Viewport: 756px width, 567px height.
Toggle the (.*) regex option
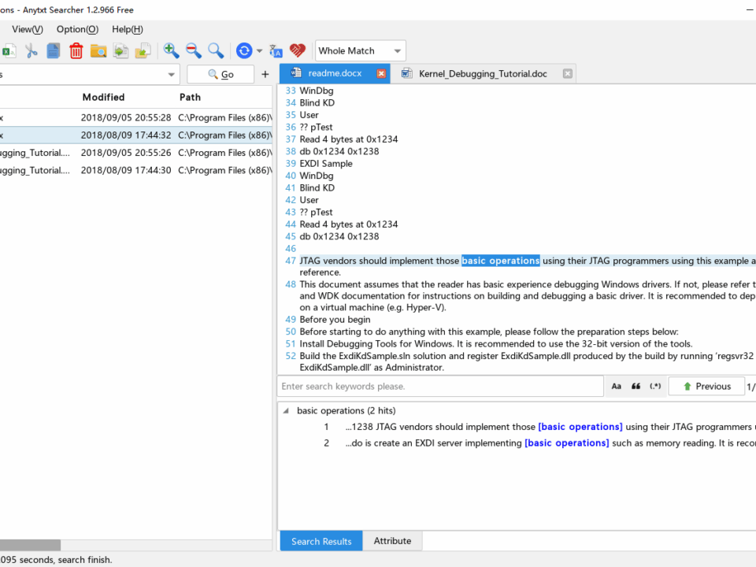coord(655,387)
